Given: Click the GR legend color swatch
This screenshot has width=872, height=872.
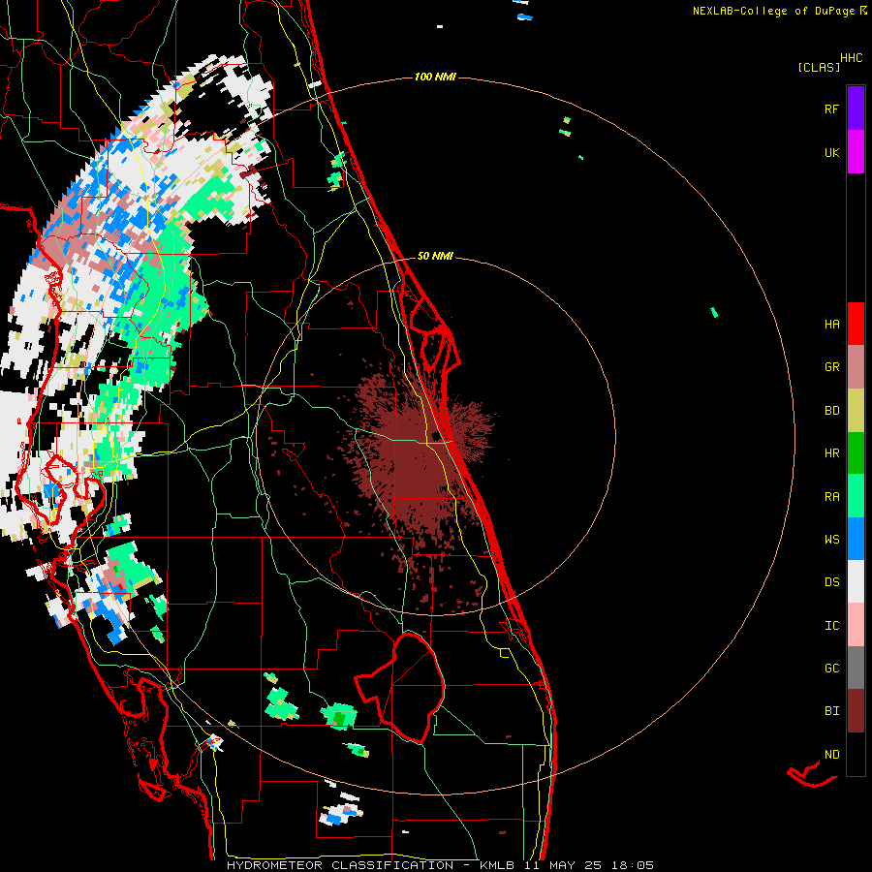Looking at the screenshot, I should pyautogui.click(x=856, y=367).
